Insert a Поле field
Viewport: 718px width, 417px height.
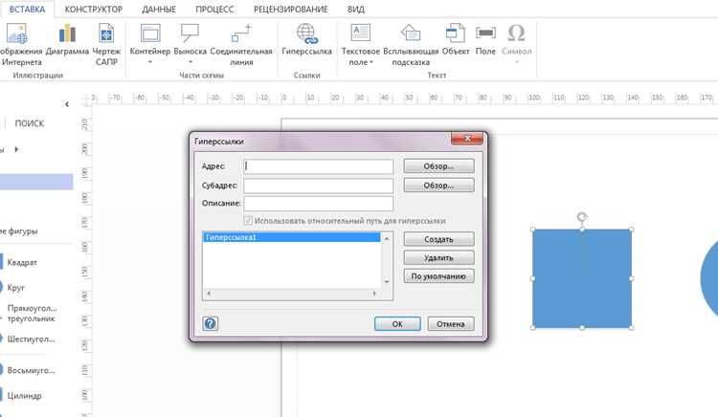click(485, 40)
